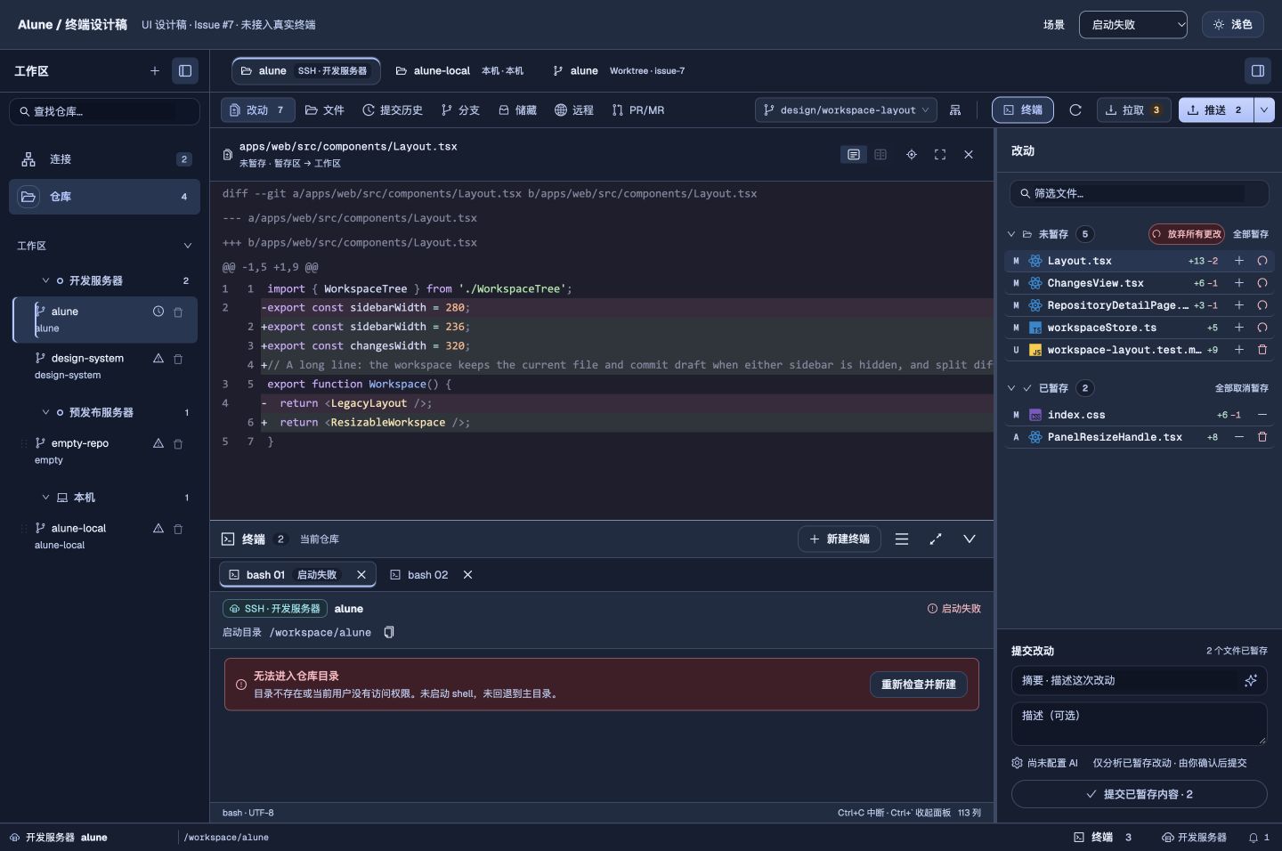1282x851 pixels.
Task: Open the 提交历史 tab
Action: pyautogui.click(x=393, y=110)
